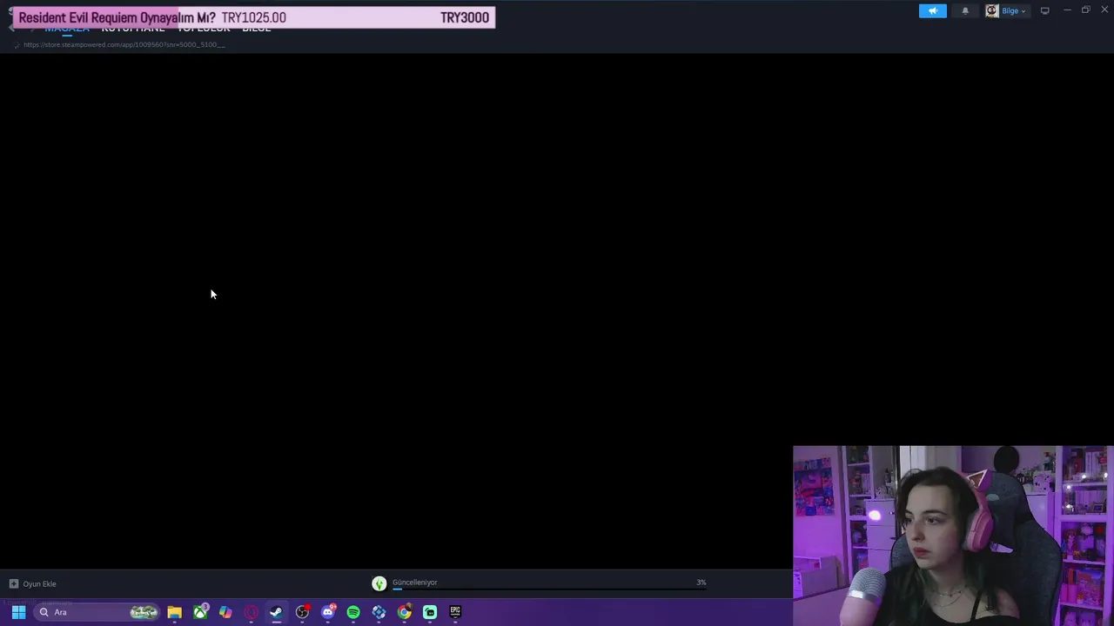Open Güncelleniyor download status
Viewport: 1114px width, 626px height.
414,582
